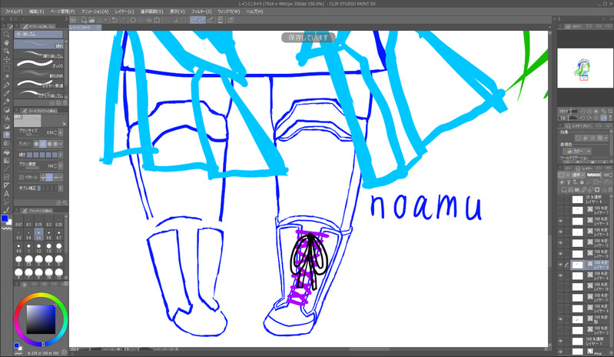The height and width of the screenshot is (357, 614).
Task: Select the レイヤー貫通 eraser sub tool
Action: click(38, 84)
